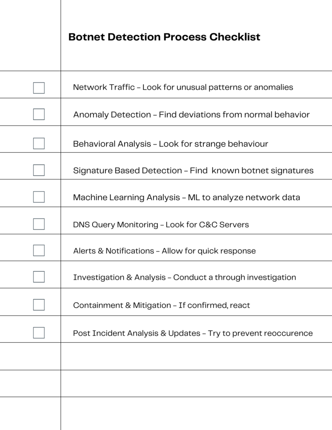Click the Network Traffic item text
This screenshot has width=332, height=430.
183,87
